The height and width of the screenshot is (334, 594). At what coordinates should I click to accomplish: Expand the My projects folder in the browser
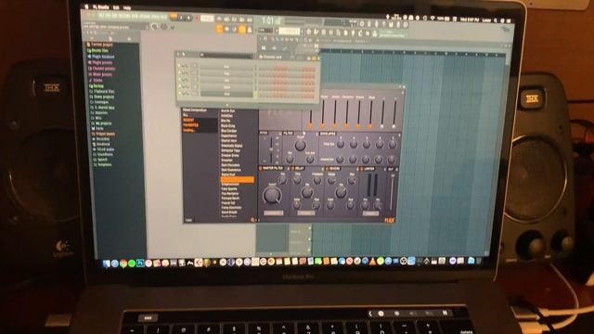click(x=101, y=123)
